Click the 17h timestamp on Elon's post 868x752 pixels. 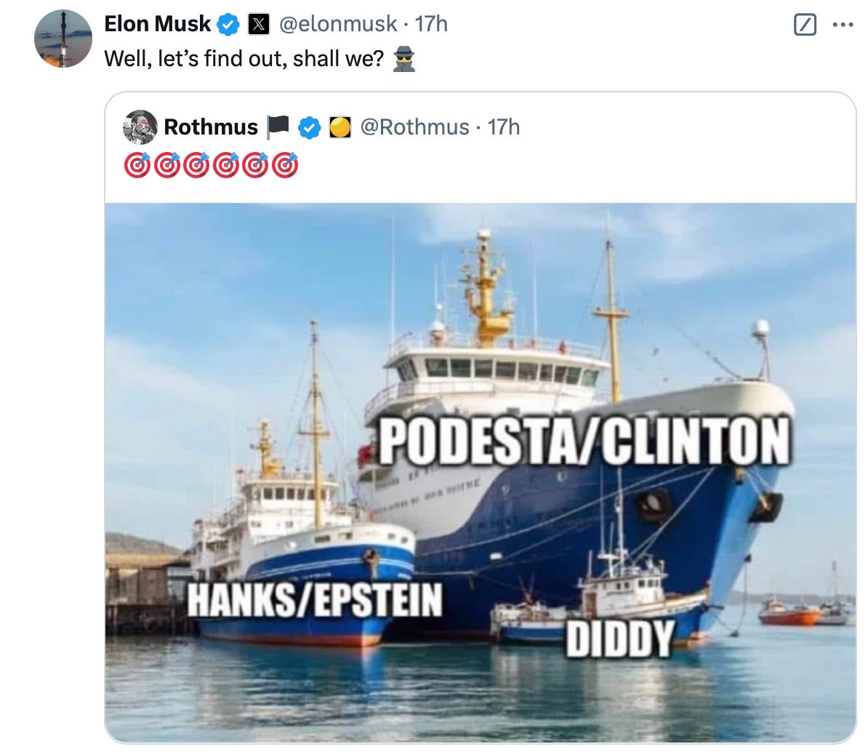431,24
